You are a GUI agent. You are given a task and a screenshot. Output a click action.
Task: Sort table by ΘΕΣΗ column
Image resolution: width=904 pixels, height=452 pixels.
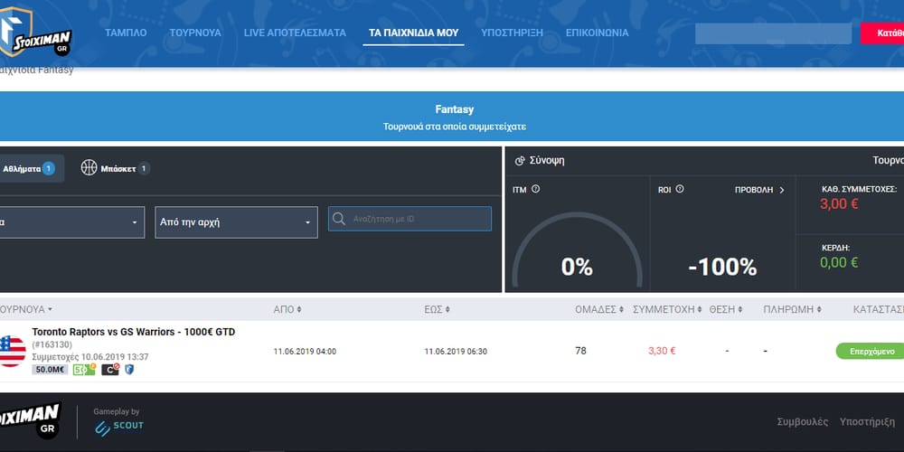click(726, 309)
